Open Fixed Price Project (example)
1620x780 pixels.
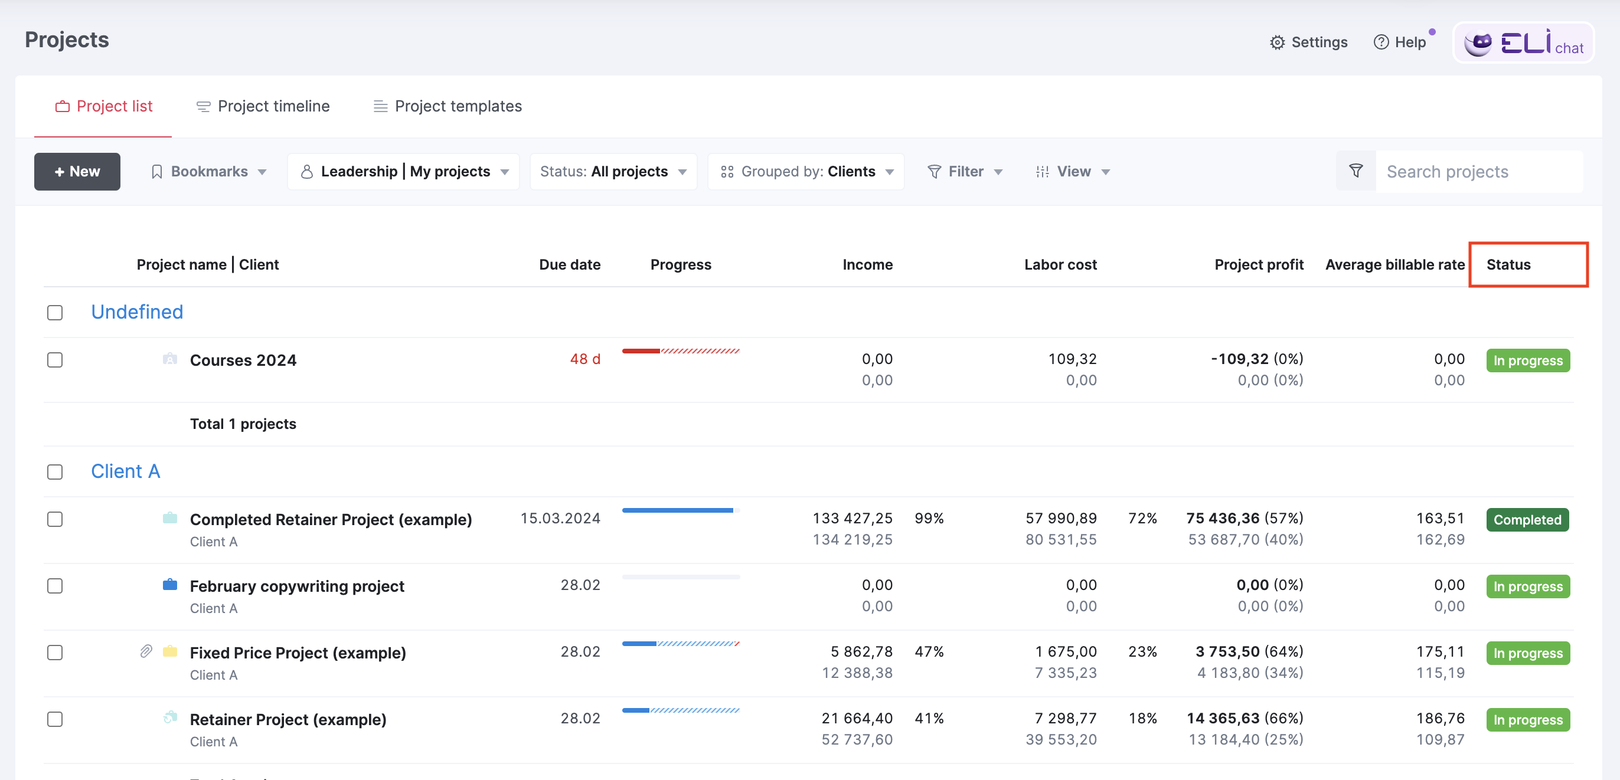(x=298, y=653)
